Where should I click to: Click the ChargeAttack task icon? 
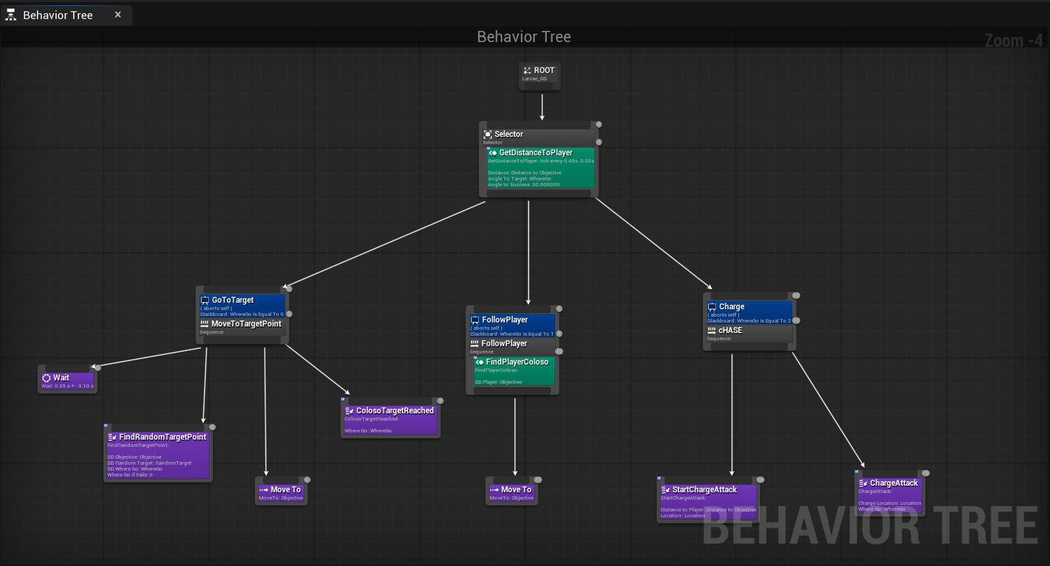[863, 483]
